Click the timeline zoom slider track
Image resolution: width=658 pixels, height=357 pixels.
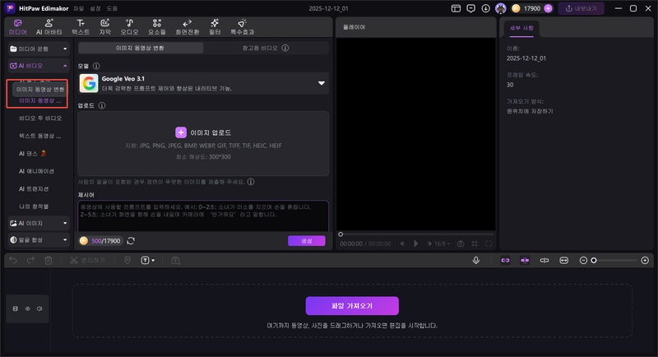pos(614,261)
